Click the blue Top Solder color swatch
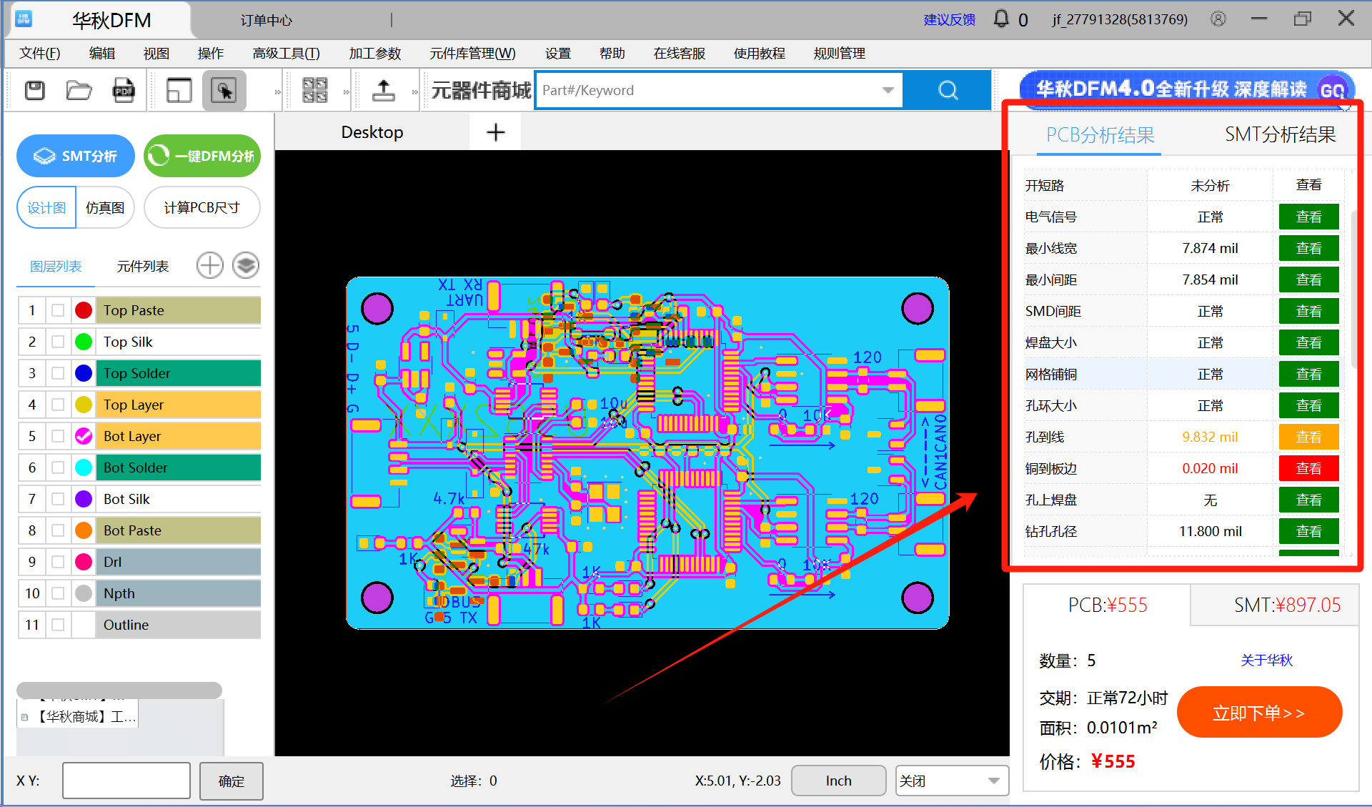The height and width of the screenshot is (807, 1372). coord(84,373)
